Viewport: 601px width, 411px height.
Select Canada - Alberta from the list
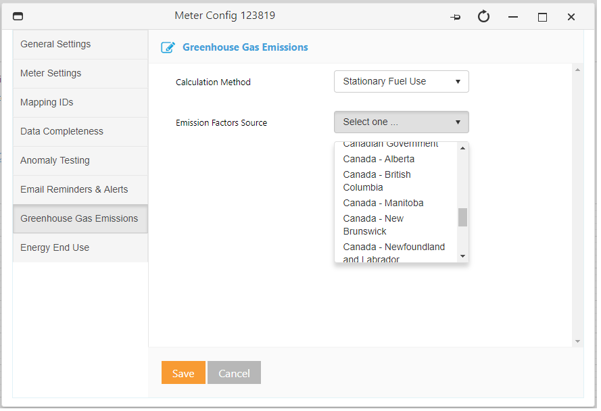coord(379,159)
